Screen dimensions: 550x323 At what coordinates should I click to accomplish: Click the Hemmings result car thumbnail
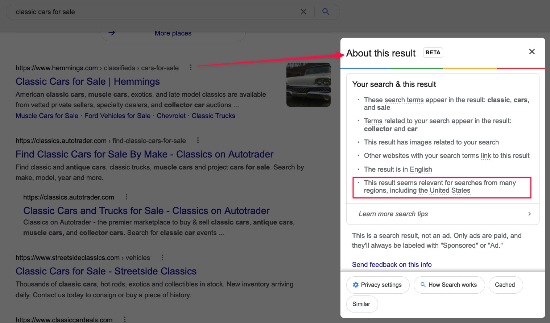[x=308, y=85]
